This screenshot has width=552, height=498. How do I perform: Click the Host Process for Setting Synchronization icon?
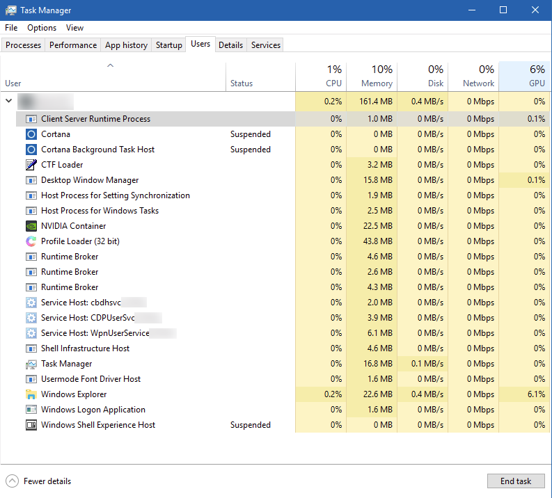click(31, 195)
